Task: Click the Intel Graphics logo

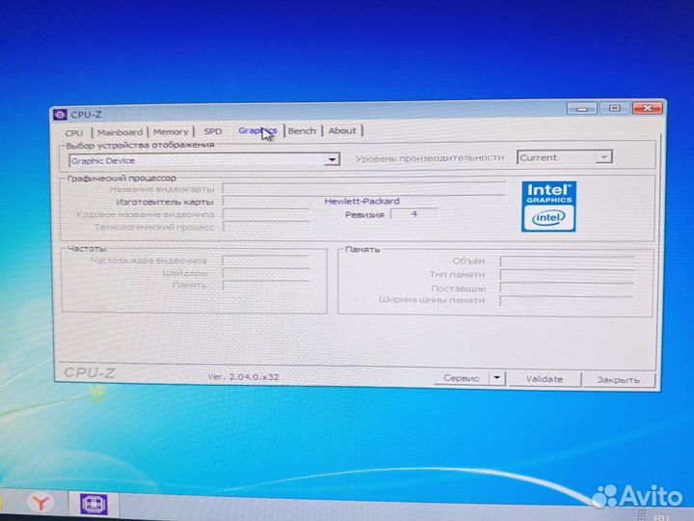Action: point(548,206)
